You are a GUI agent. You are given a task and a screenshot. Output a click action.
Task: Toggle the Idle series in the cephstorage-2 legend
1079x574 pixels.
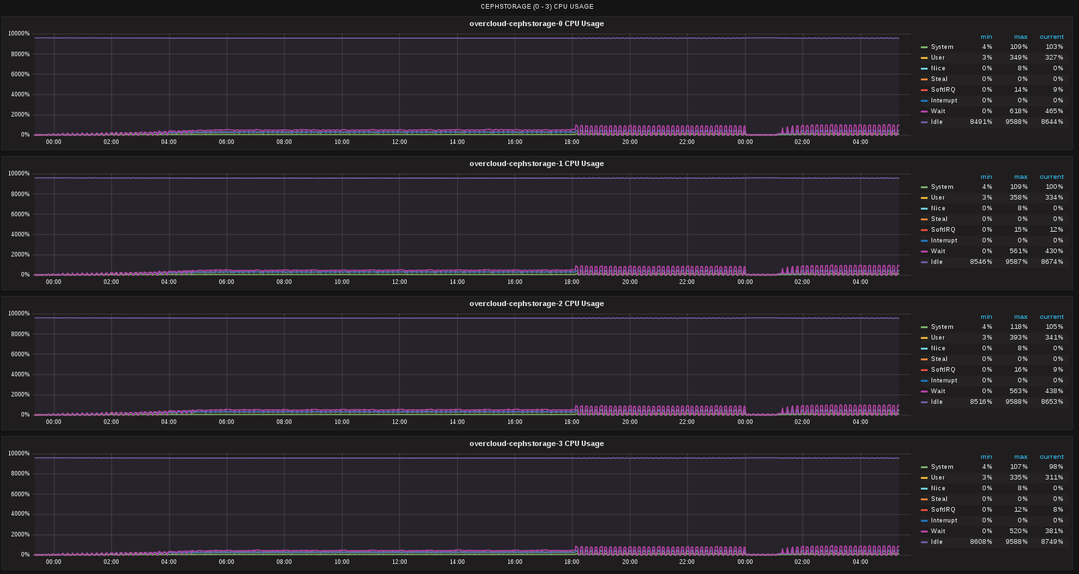coord(936,402)
